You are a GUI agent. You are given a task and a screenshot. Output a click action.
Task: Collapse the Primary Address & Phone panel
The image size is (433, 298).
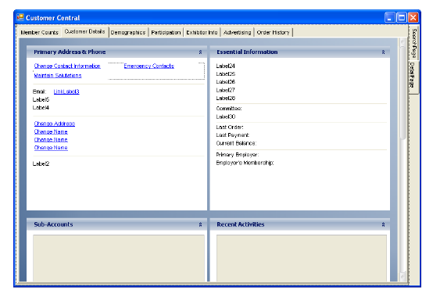[201, 52]
